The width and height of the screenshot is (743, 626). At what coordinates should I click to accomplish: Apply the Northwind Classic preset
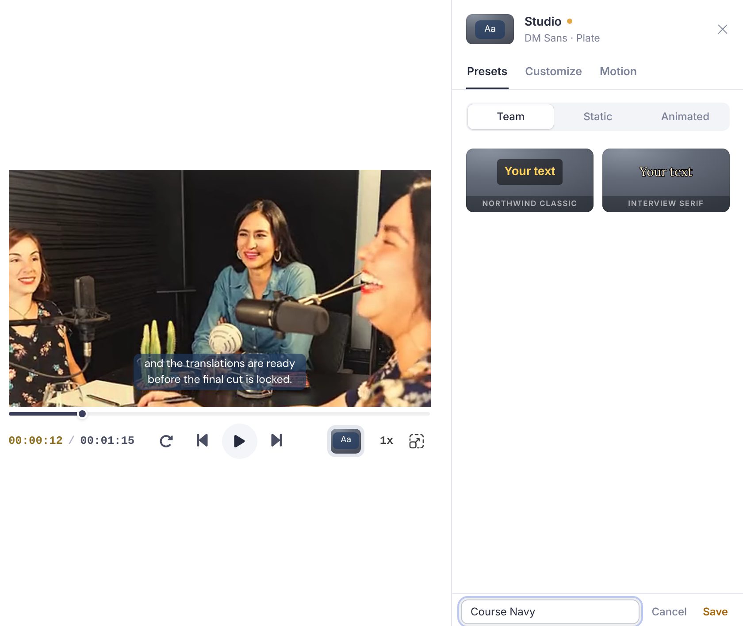529,180
